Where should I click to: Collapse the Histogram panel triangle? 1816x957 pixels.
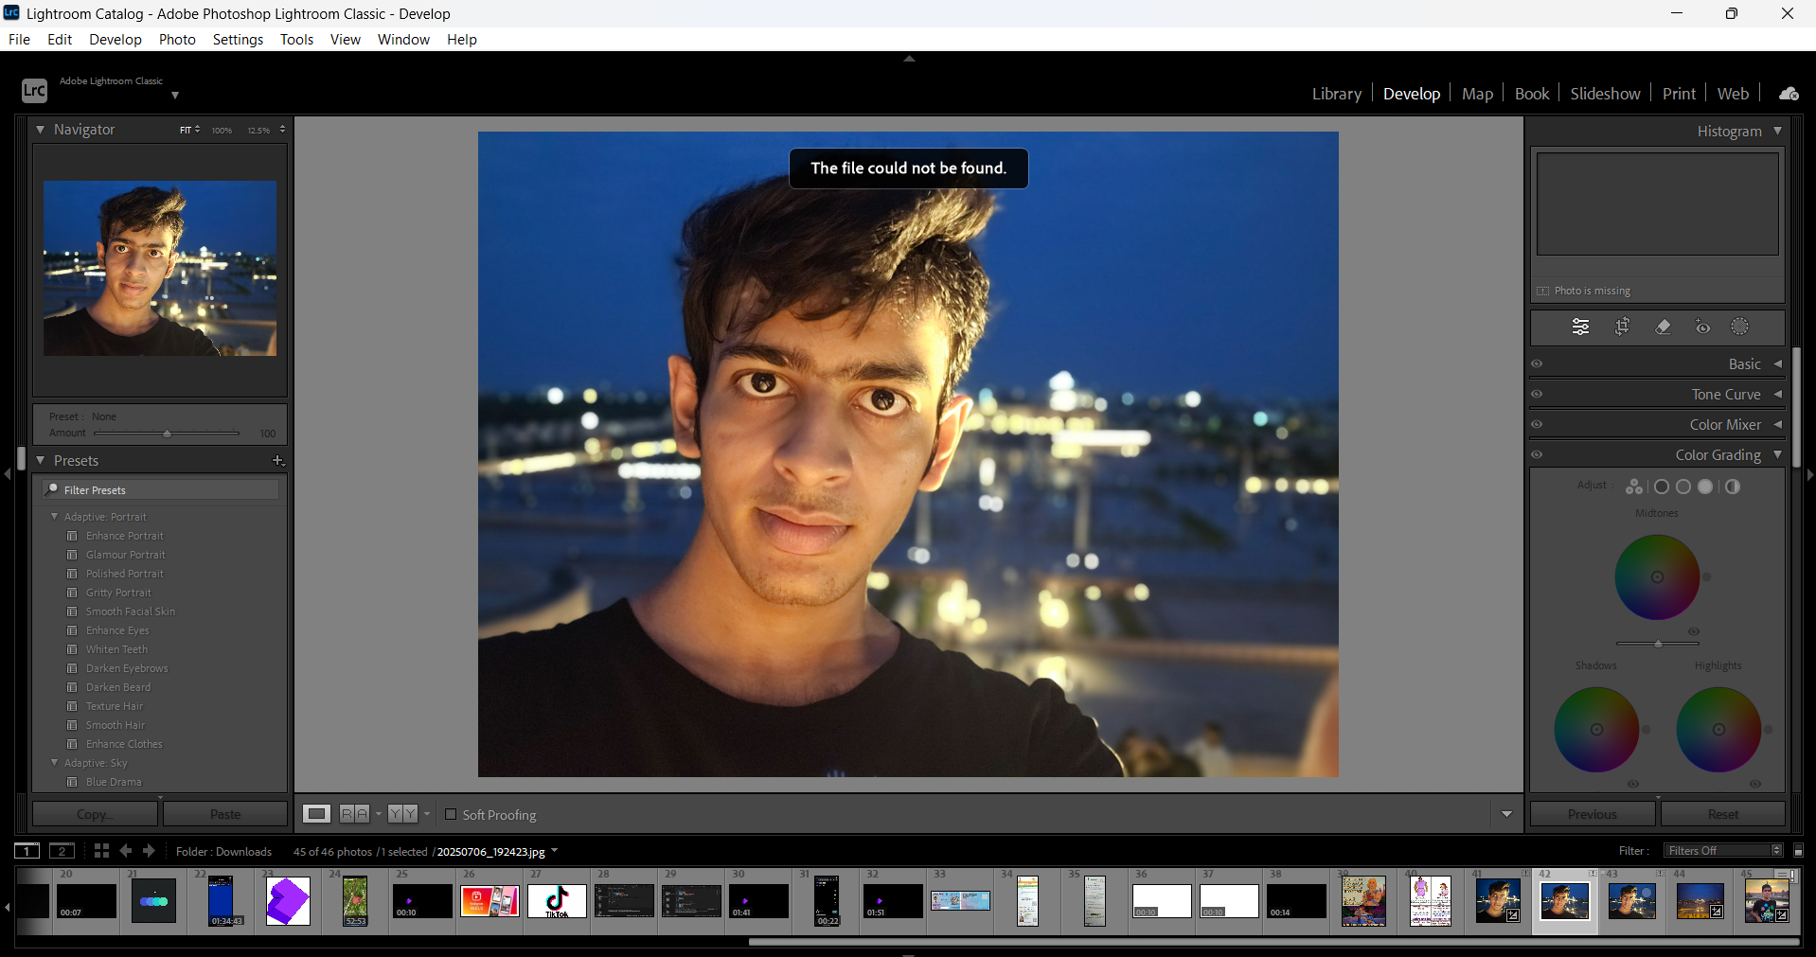pyautogui.click(x=1777, y=131)
